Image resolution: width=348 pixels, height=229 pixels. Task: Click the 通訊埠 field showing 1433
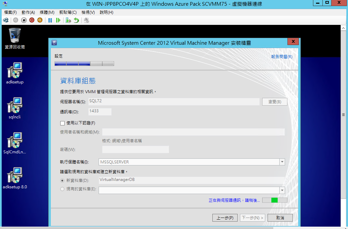[100, 112]
